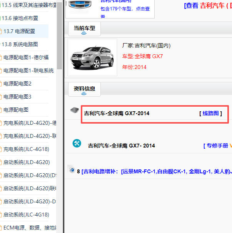Open ECM电源、数据、接地 entry
This screenshot has width=232, height=233.
pyautogui.click(x=30, y=228)
